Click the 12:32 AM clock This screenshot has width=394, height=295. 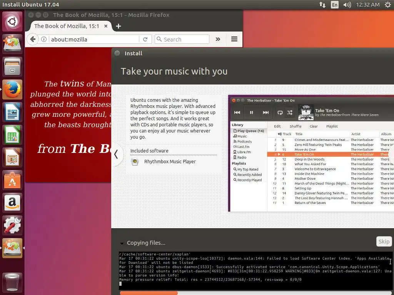coord(367,5)
